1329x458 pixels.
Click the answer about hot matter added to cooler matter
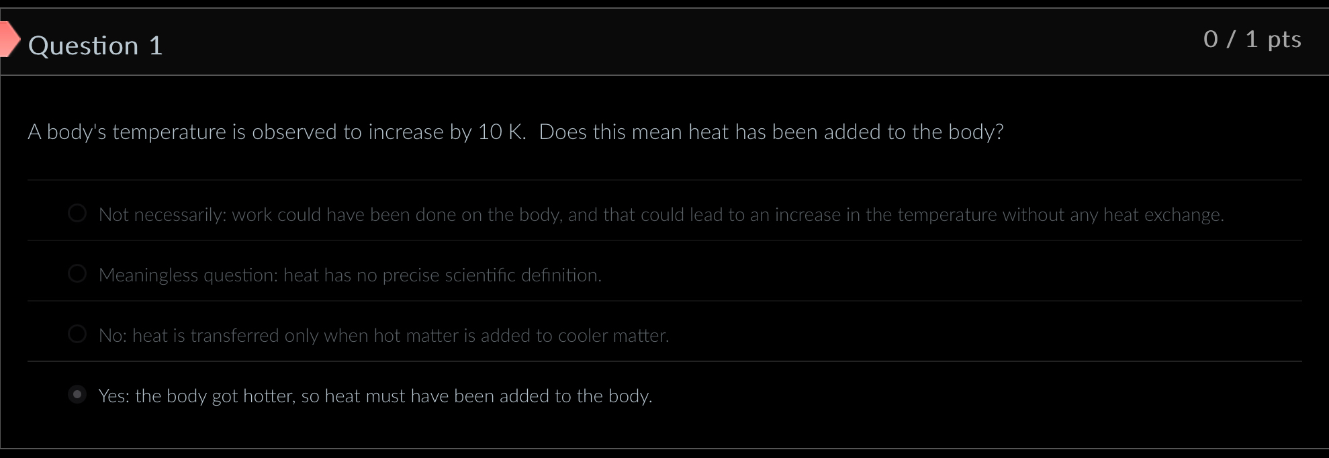click(x=384, y=335)
